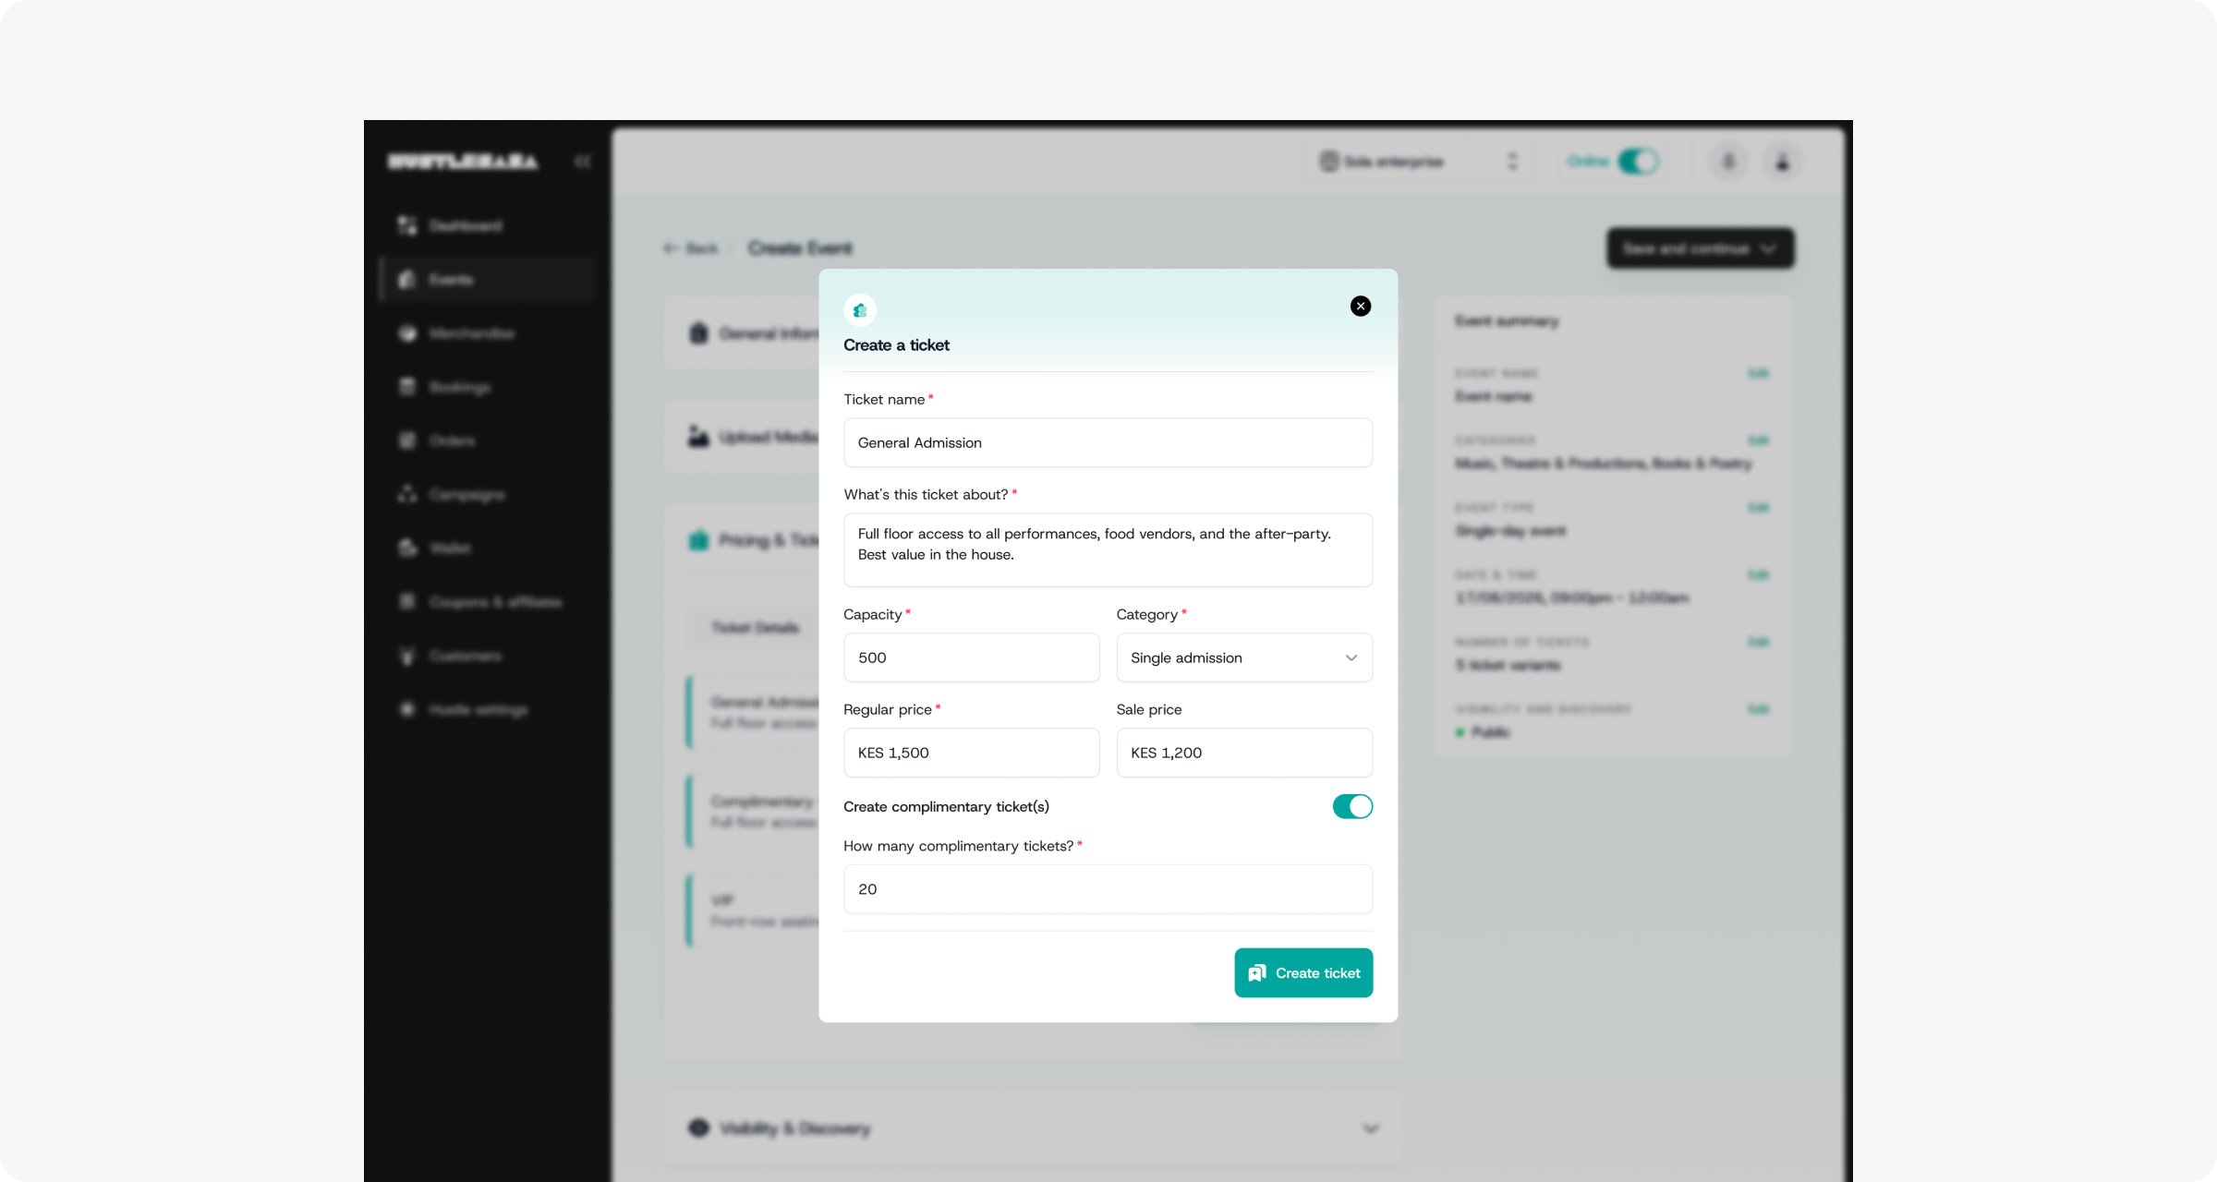Click the ticket icon above the dialog title
Image resolution: width=2217 pixels, height=1182 pixels.
coord(860,310)
